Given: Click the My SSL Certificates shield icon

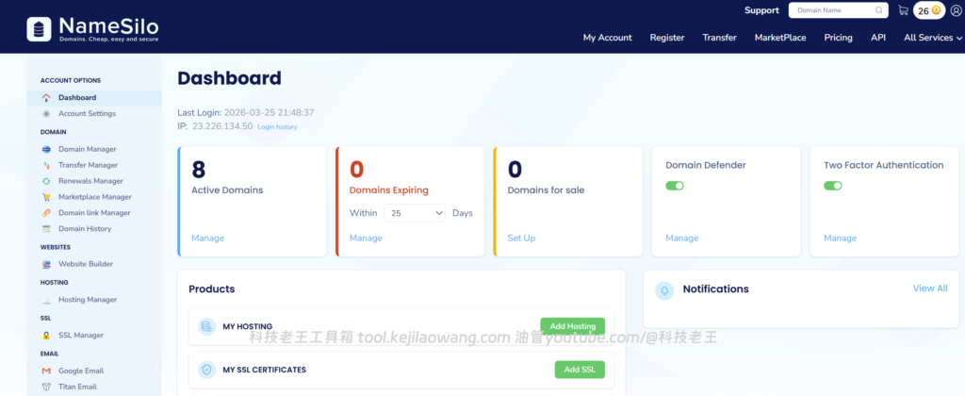Looking at the screenshot, I should tap(206, 370).
